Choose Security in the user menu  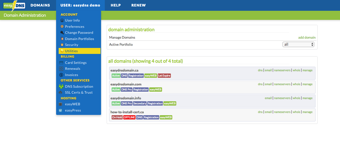coord(71,45)
